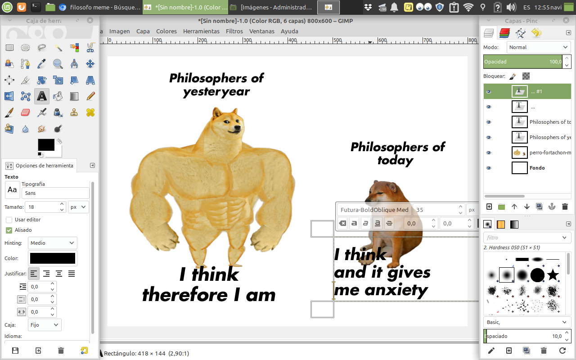The height and width of the screenshot is (360, 576).
Task: Select the Blend gradient tool
Action: coord(74,96)
